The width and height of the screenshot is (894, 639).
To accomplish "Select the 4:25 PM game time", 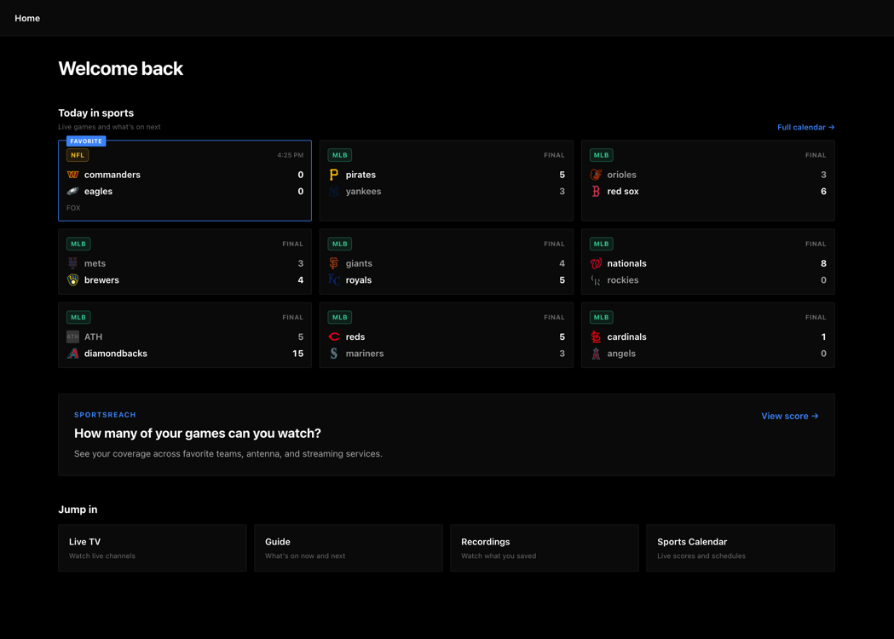I will click(x=291, y=155).
